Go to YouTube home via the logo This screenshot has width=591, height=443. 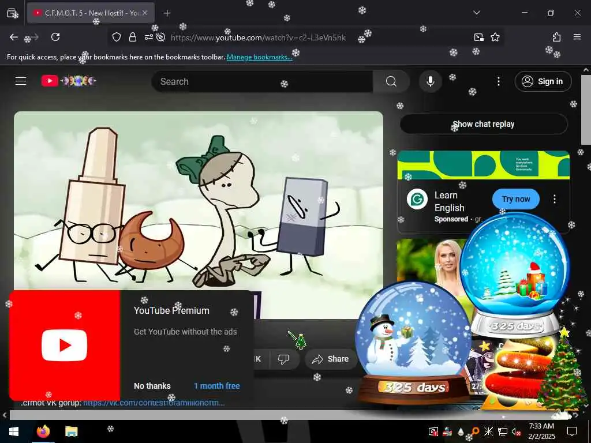(69, 81)
